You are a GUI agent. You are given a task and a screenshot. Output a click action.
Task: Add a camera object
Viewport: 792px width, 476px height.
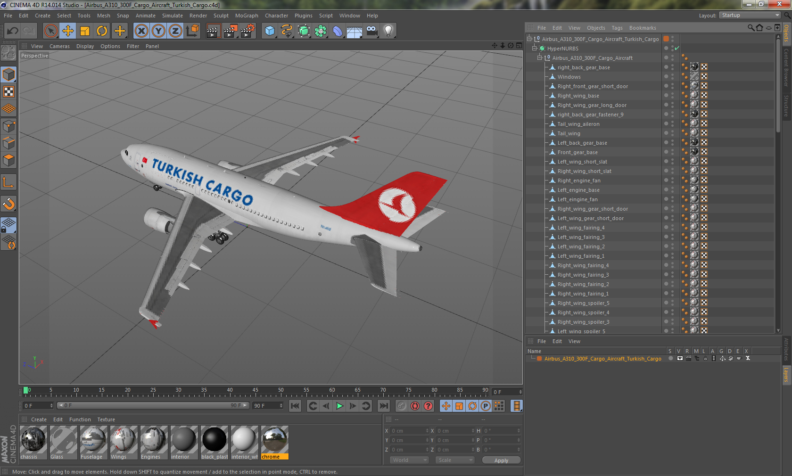(x=371, y=31)
